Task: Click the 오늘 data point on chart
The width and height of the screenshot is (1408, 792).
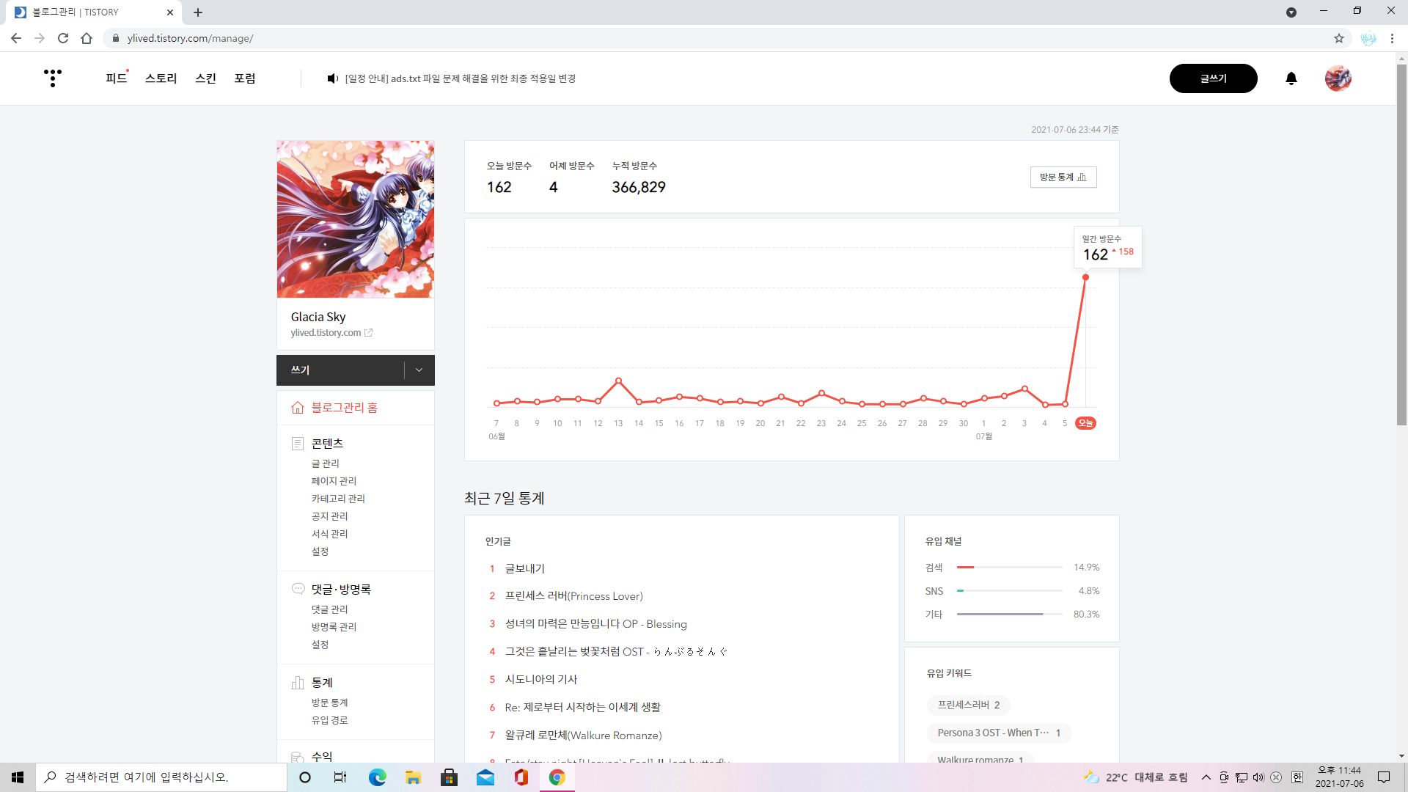Action: (x=1085, y=277)
